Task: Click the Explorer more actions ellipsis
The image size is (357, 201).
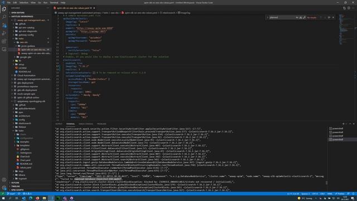Action: 48,8
